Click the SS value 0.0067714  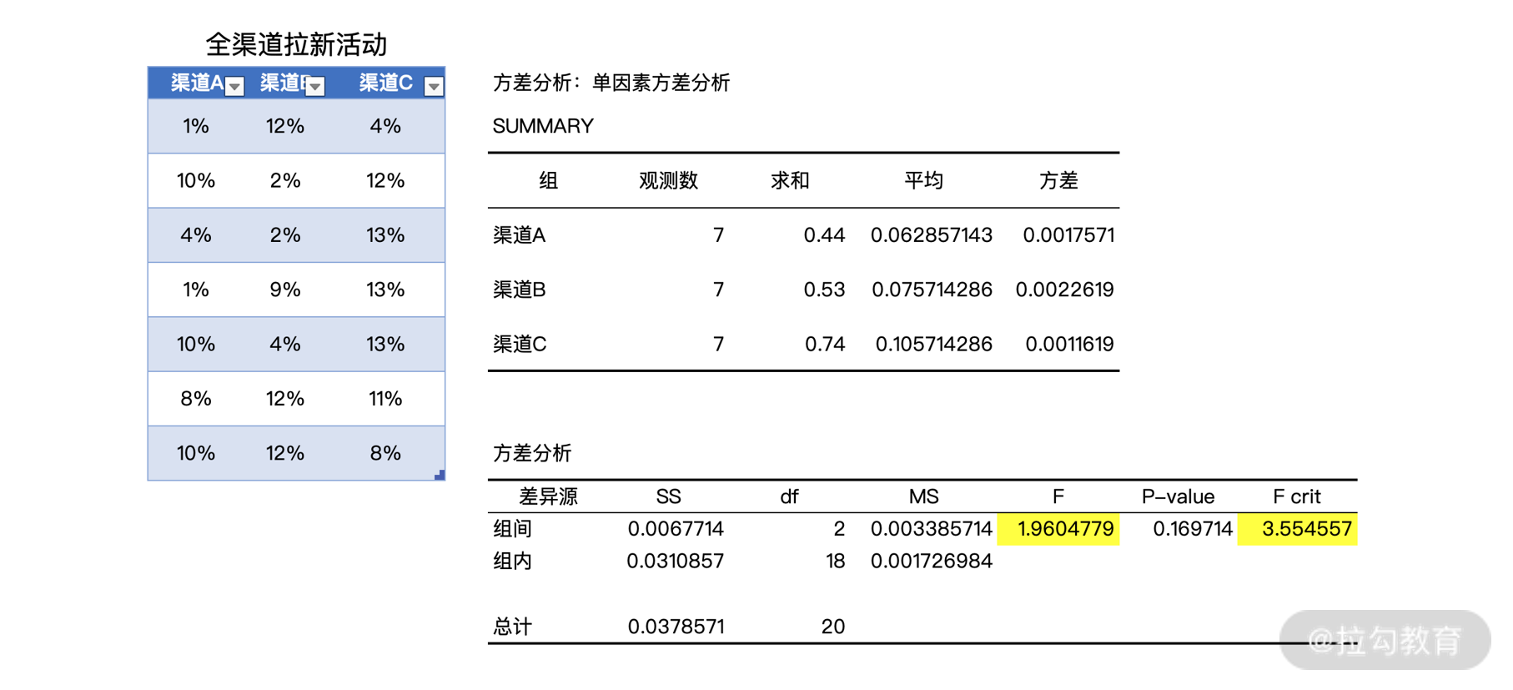[676, 528]
